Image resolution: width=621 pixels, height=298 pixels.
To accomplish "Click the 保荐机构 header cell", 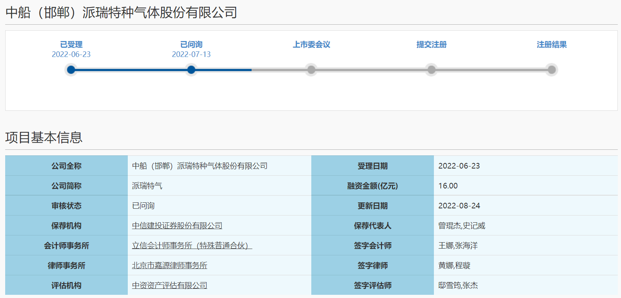I will click(x=66, y=225).
